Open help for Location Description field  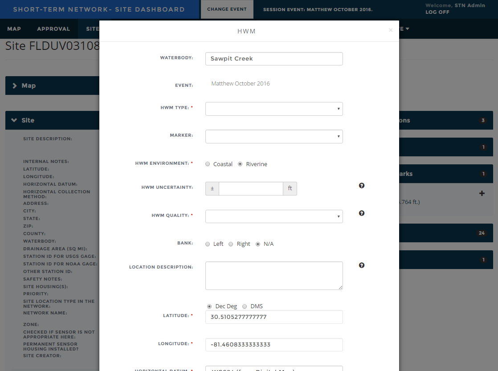[361, 265]
